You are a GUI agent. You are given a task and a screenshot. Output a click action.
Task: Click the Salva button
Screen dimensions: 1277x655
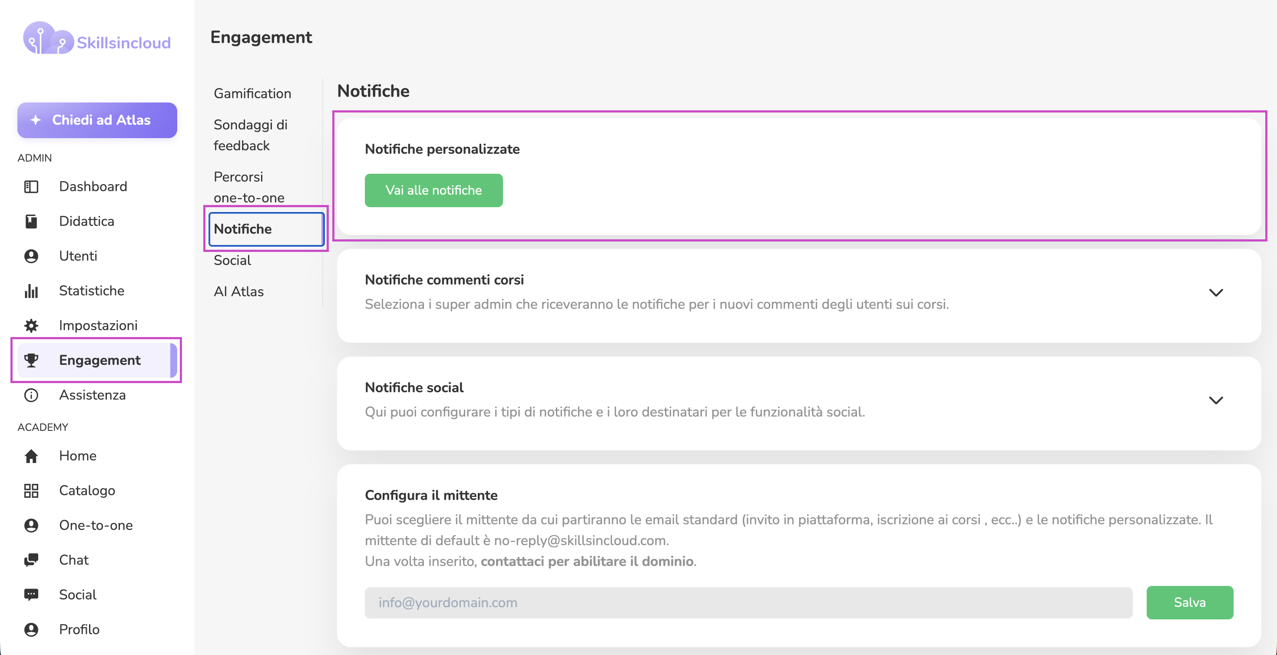click(x=1190, y=602)
